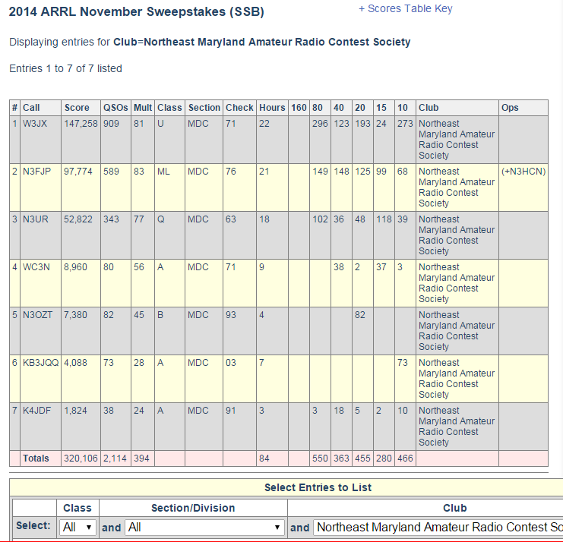The width and height of the screenshot is (563, 542).
Task: Click the (+N3HCN) ops entry
Action: point(523,172)
